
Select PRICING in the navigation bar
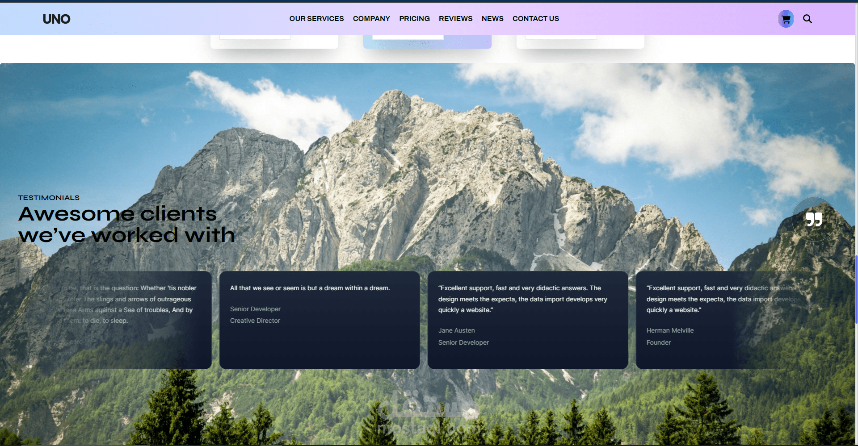[414, 18]
